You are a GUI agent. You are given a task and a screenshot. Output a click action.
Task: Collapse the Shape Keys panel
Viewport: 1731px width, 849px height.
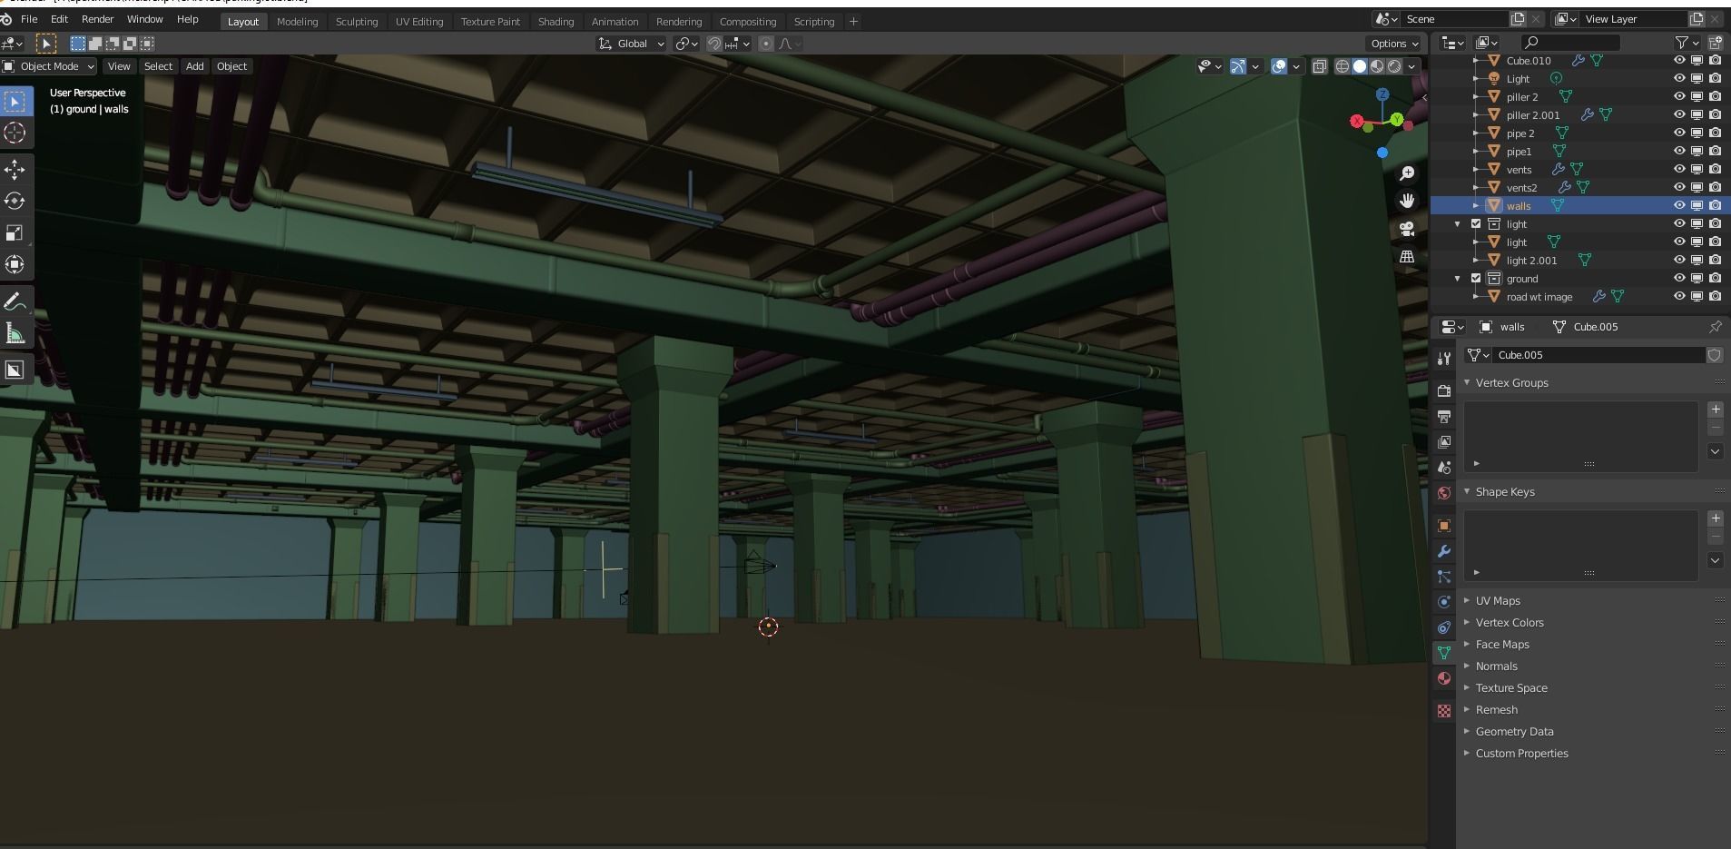coord(1504,491)
